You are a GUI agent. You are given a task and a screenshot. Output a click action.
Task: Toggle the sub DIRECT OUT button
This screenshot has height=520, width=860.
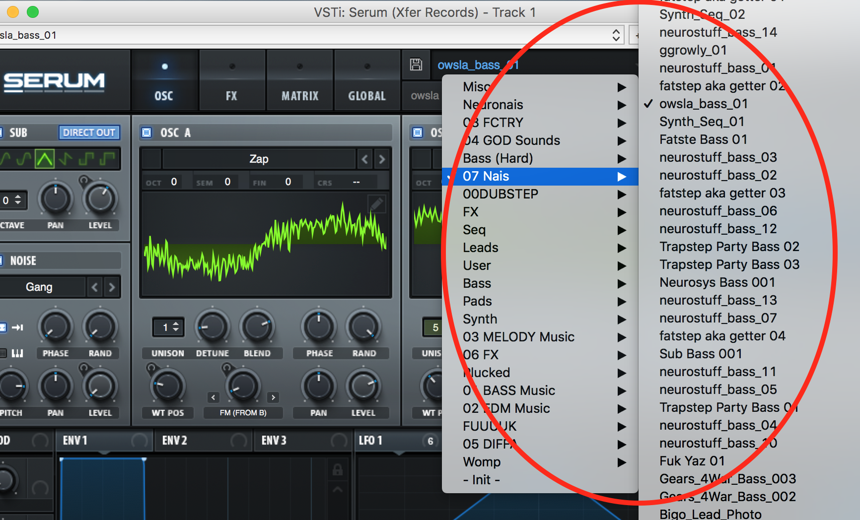pos(89,132)
